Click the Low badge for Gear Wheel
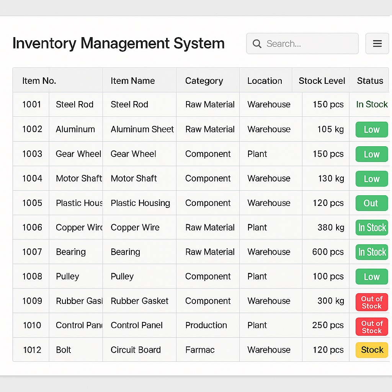The width and height of the screenshot is (392, 392). (371, 154)
